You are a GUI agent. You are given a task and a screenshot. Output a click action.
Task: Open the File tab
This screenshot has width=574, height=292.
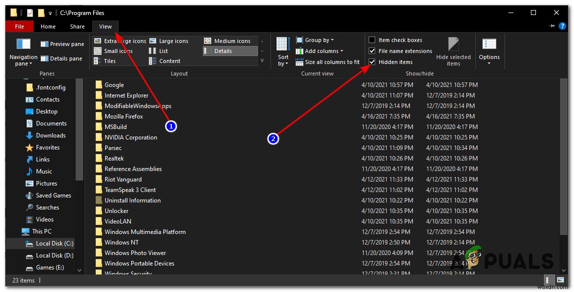tap(20, 26)
